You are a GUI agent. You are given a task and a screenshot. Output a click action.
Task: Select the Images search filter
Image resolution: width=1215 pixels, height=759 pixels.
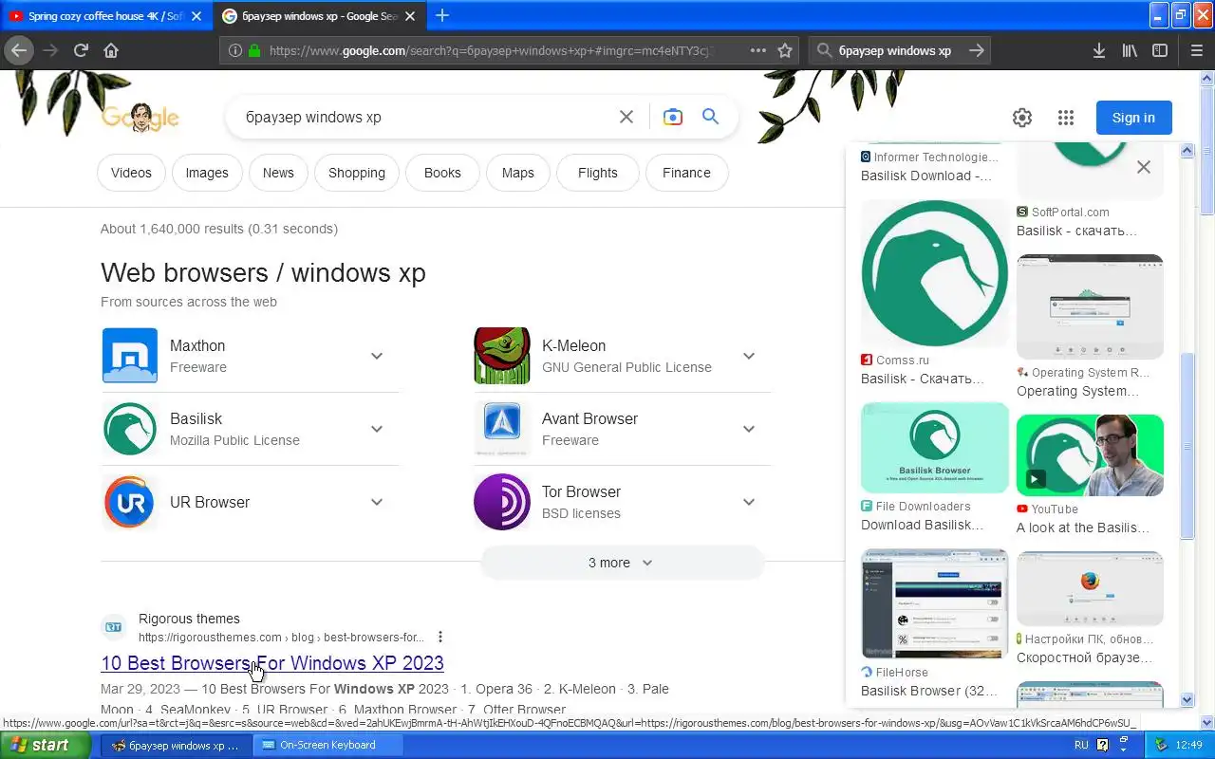207,173
